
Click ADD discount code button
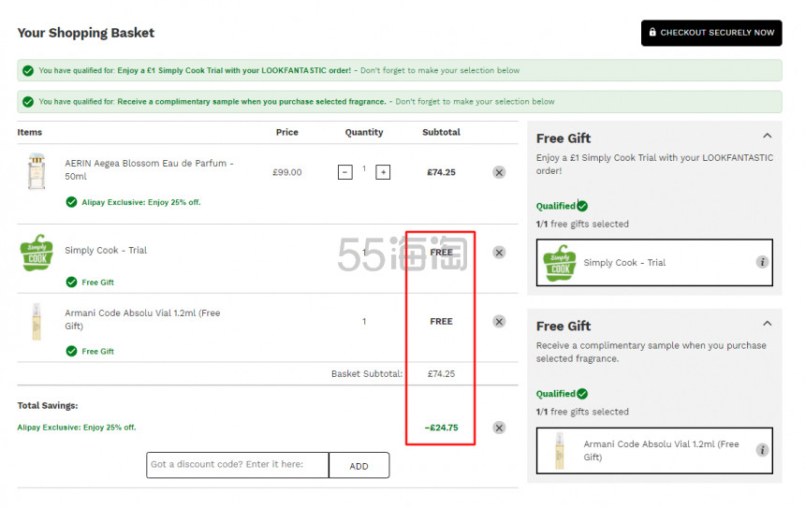pos(359,465)
